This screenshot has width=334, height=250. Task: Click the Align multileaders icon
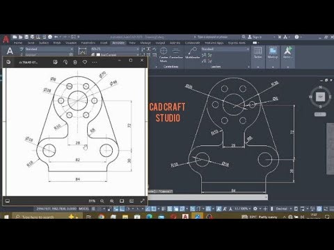[204, 61]
